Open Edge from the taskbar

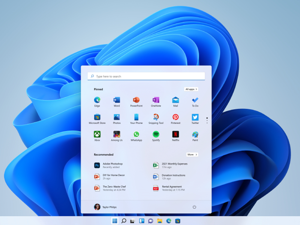(x=168, y=221)
